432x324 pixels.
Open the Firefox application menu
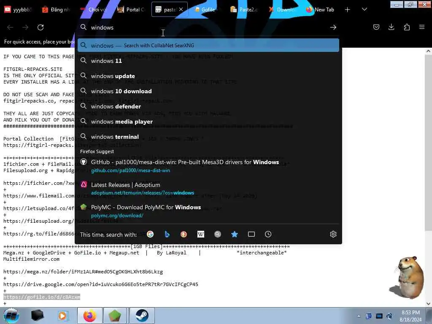[x=422, y=27]
